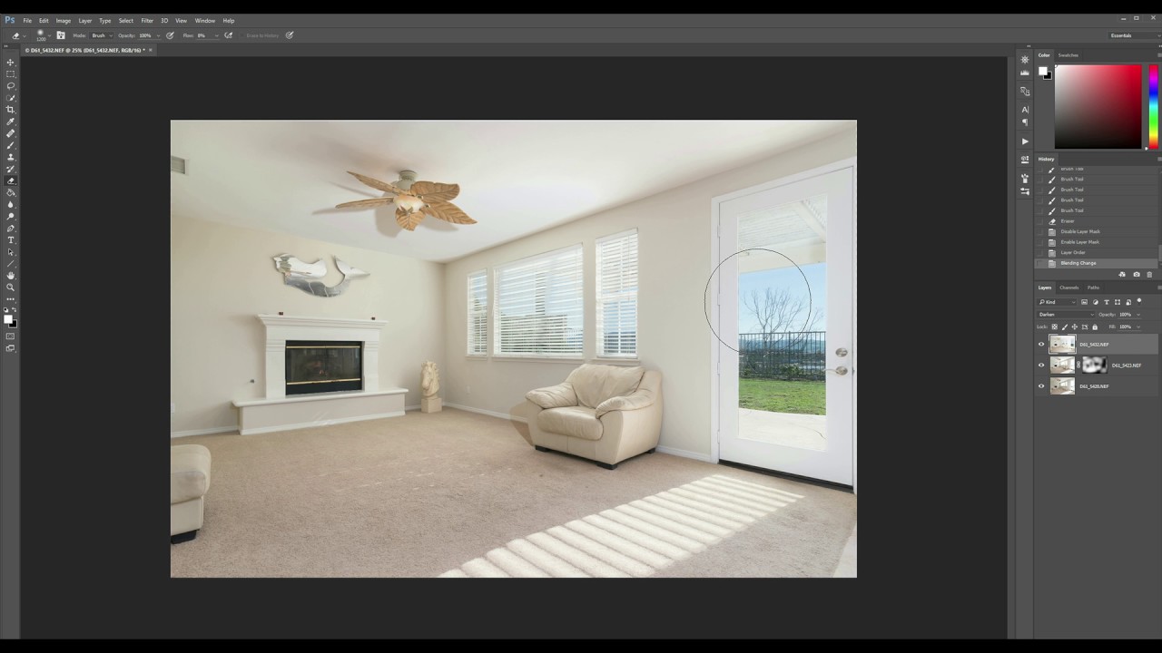The height and width of the screenshot is (653, 1162).
Task: Open the File menu
Action: [x=27, y=20]
